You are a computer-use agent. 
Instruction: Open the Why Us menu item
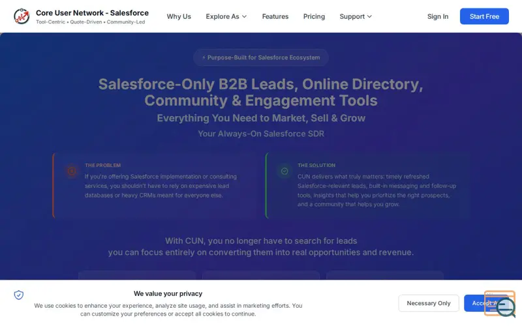(x=179, y=16)
